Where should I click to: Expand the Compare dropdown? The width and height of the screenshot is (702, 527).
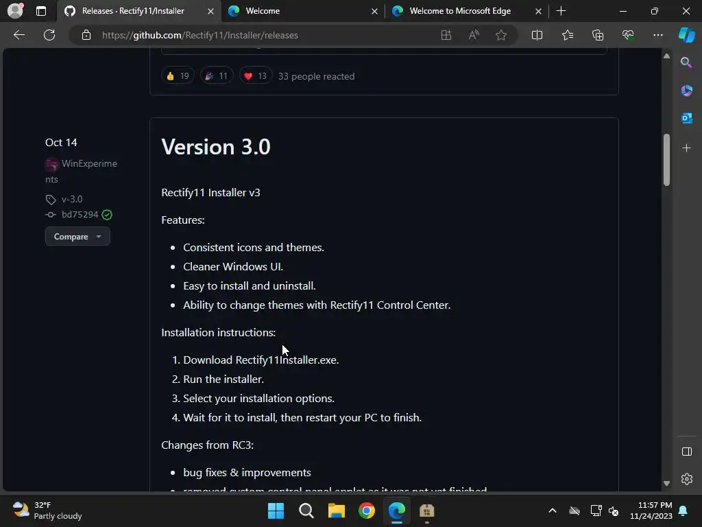77,236
